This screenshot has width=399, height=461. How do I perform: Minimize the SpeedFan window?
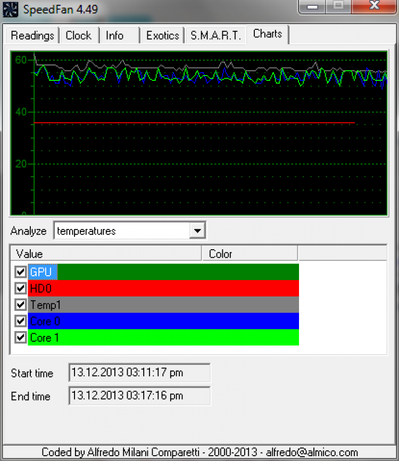point(312,6)
